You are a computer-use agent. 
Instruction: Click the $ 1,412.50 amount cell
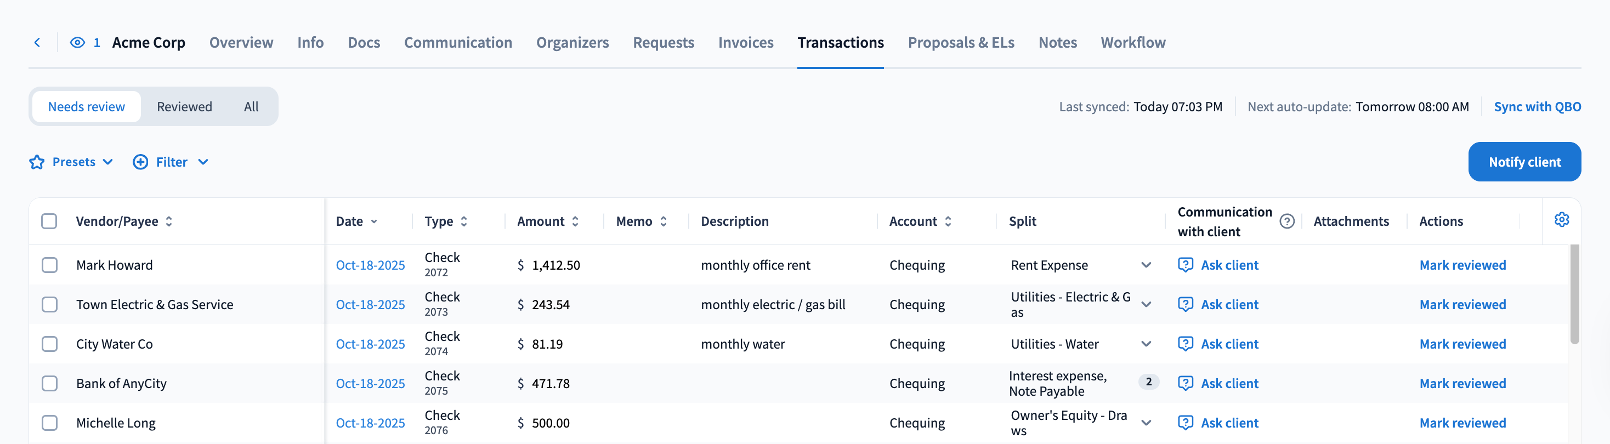click(x=549, y=265)
